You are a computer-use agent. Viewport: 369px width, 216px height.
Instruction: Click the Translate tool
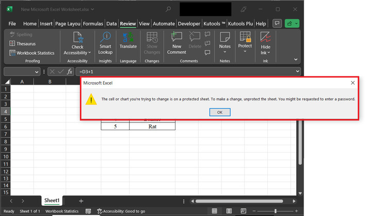pos(128,40)
